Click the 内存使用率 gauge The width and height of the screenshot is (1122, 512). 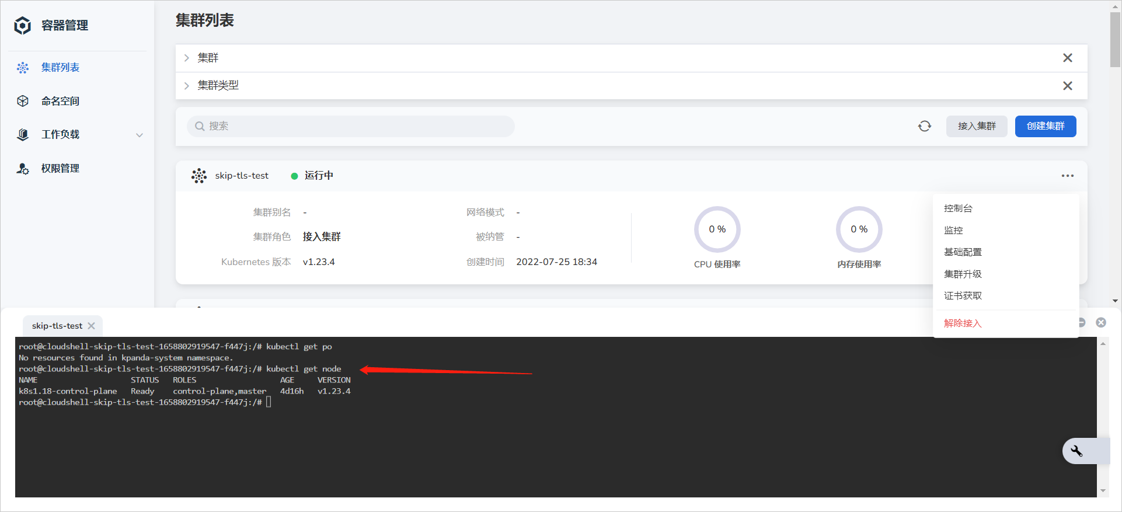(859, 229)
